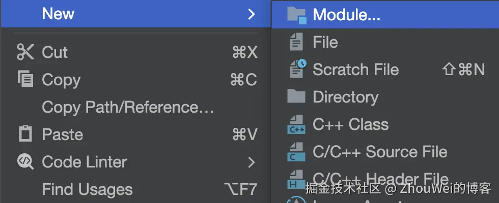499x203 pixels.
Task: Click the Copy pages icon
Action: (25, 80)
